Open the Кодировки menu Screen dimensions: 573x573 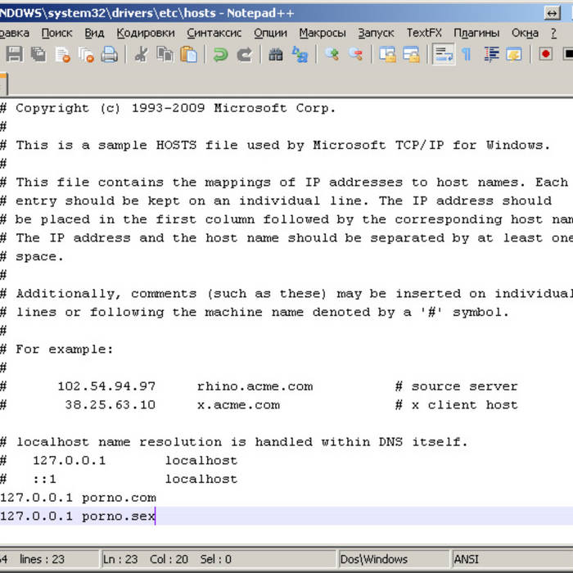146,33
